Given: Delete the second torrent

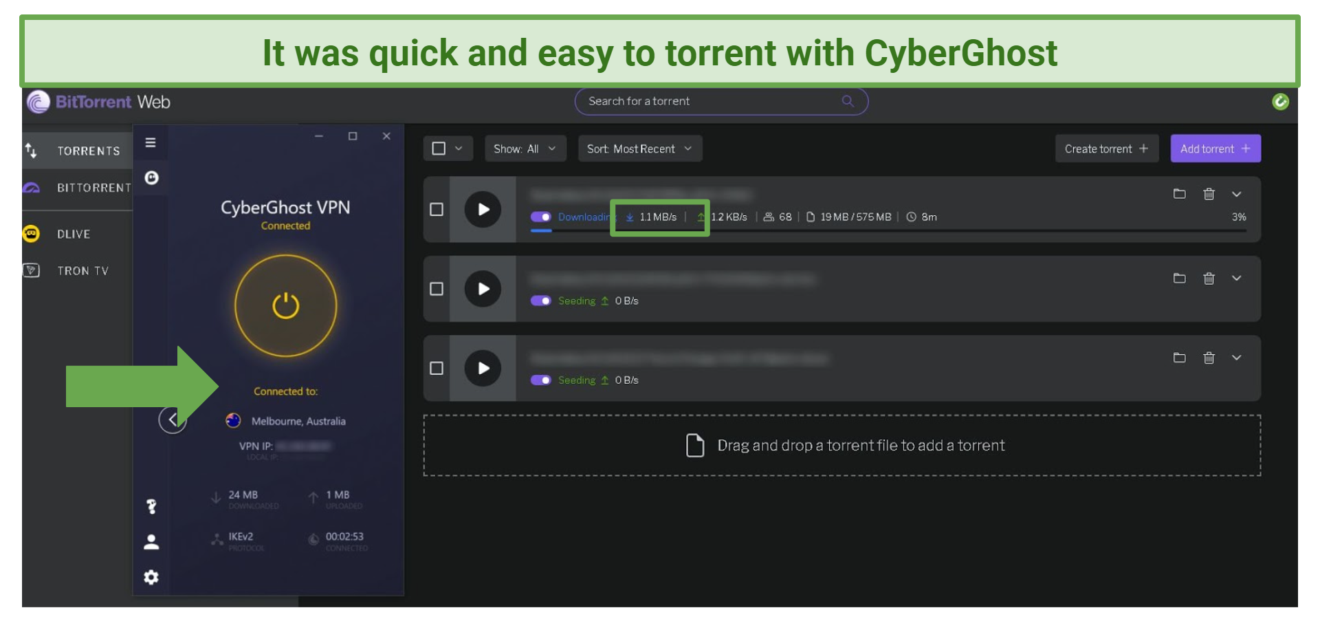Looking at the screenshot, I should 1209,278.
